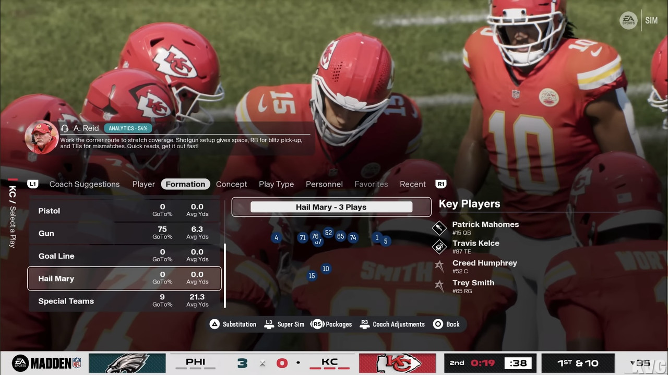
Task: Click the :38 play clock
Action: [x=518, y=363]
